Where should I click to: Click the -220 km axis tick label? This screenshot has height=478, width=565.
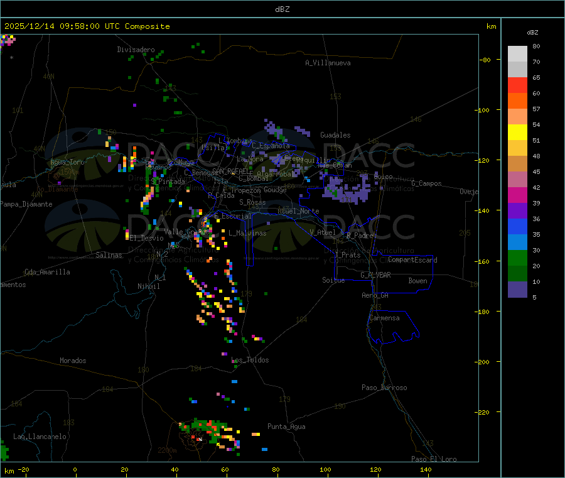click(482, 413)
